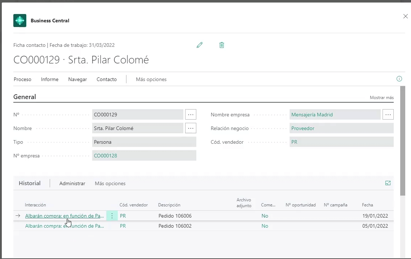Click the Business Central logo icon
The image size is (411, 259).
(20, 21)
